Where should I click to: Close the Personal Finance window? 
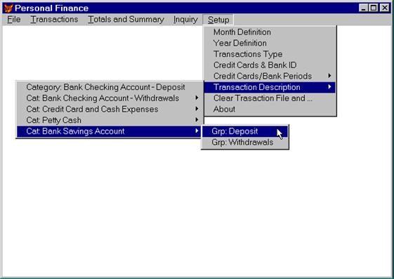click(x=385, y=8)
